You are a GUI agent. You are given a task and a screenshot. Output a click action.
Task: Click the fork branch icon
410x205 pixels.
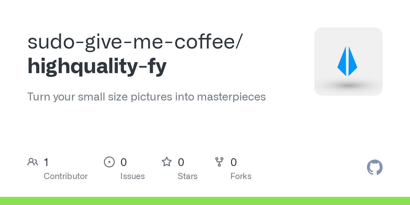[x=219, y=162]
